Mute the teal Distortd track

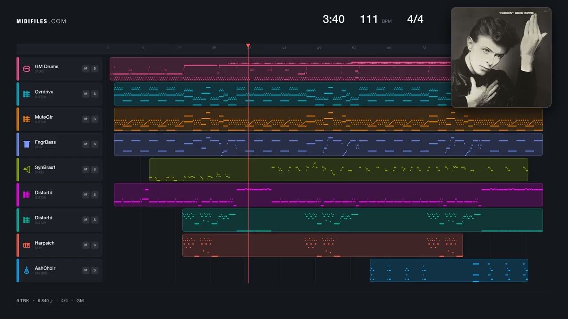(86, 220)
